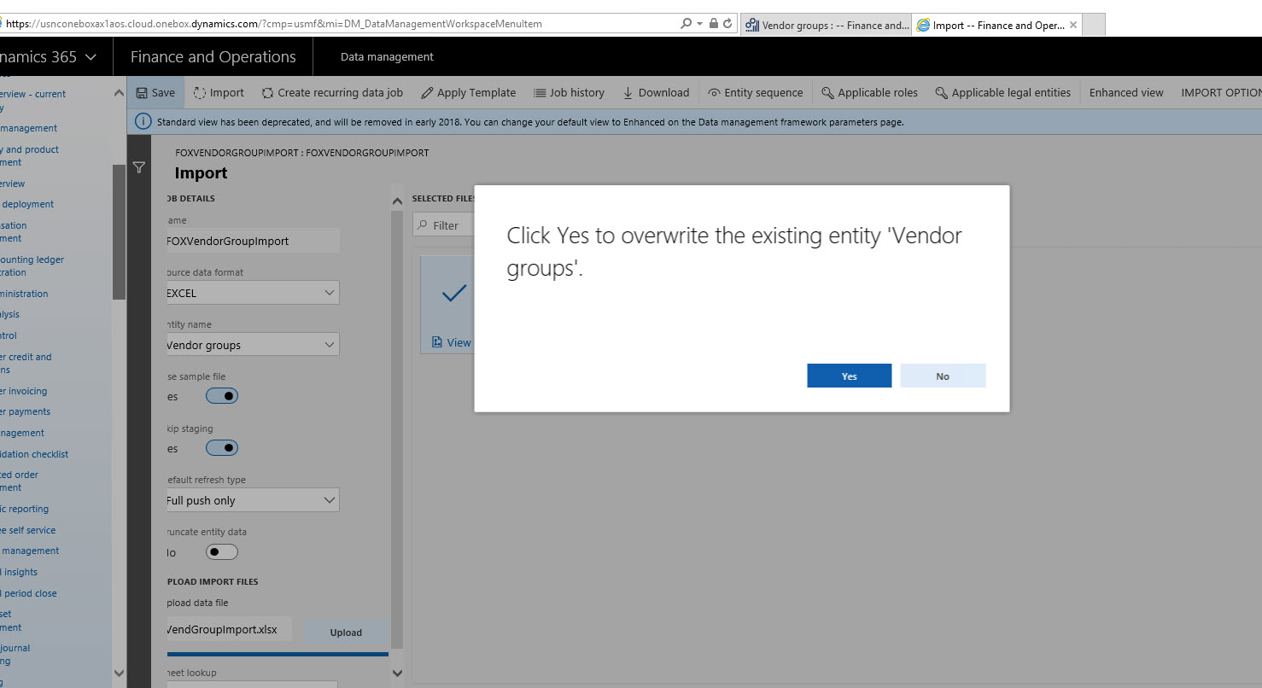Switch to the Vendor groups browser tab
1262x688 pixels.
(826, 25)
